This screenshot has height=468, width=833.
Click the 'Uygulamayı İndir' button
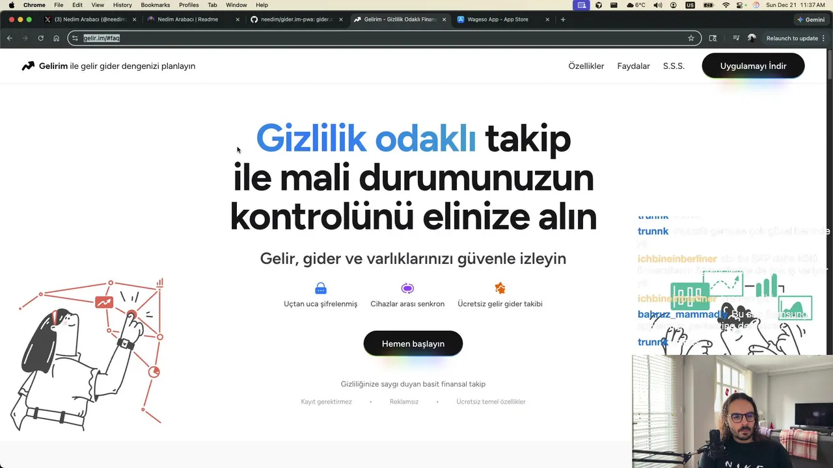(x=753, y=66)
